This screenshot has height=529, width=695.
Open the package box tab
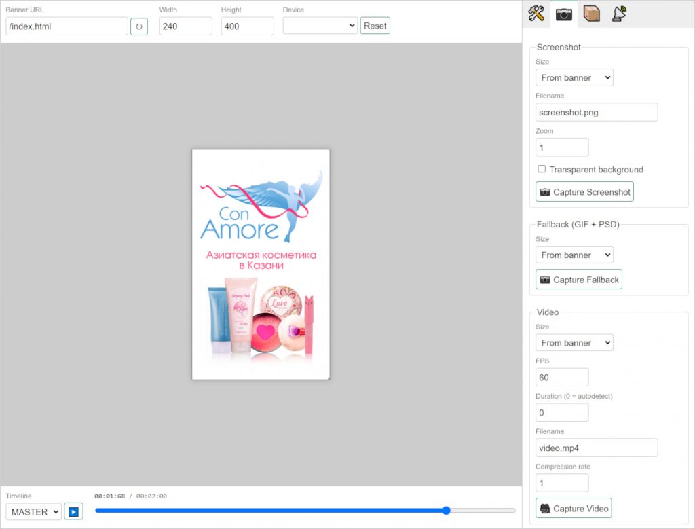(x=591, y=14)
